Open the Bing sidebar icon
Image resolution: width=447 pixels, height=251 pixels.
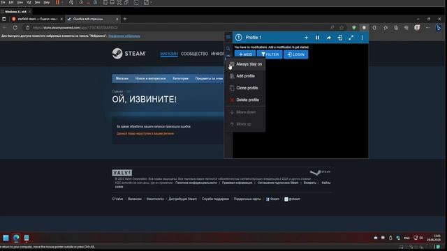[x=439, y=28]
